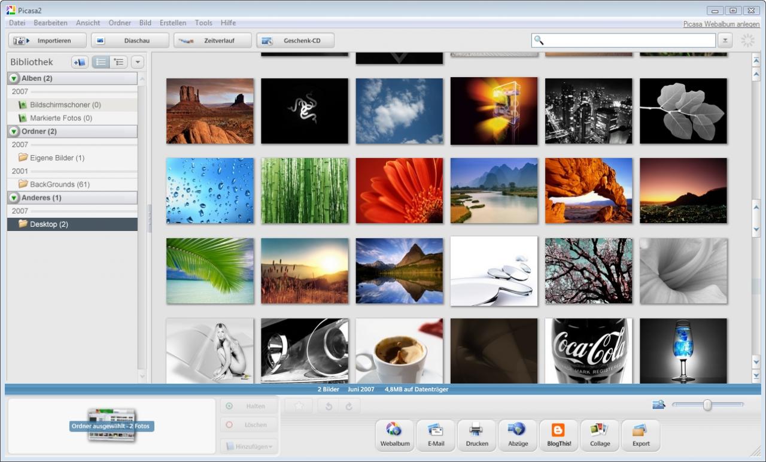
Task: Rotate image clockwise
Action: [x=349, y=406]
